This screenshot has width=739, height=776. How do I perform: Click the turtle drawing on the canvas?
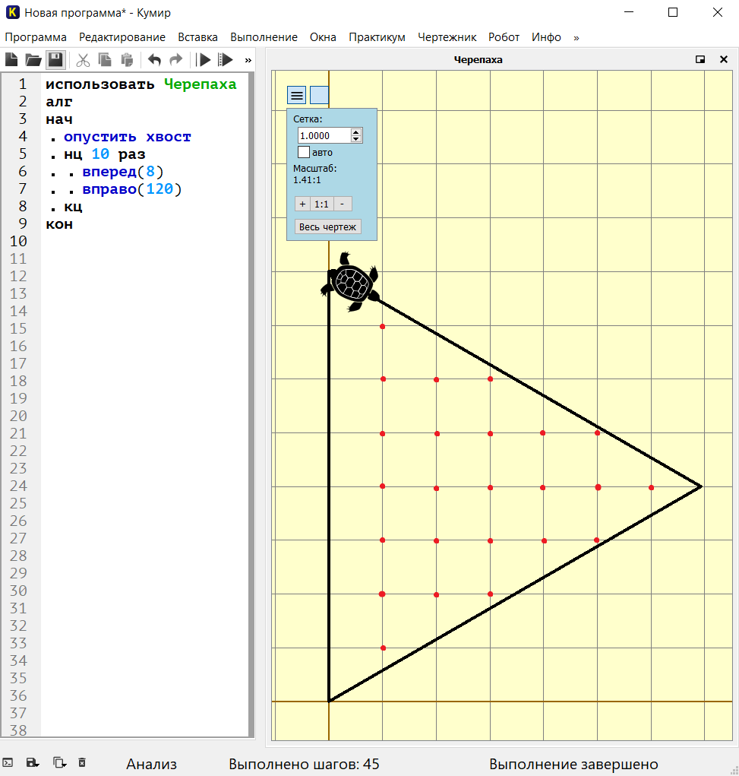(351, 282)
